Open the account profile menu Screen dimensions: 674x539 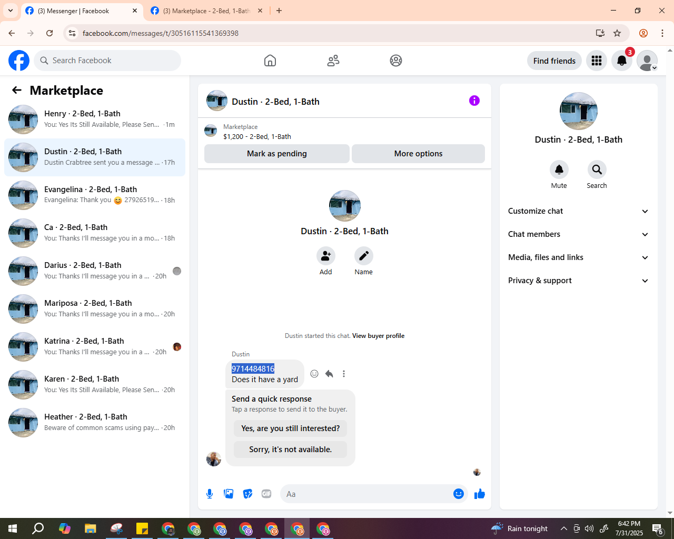[647, 61]
